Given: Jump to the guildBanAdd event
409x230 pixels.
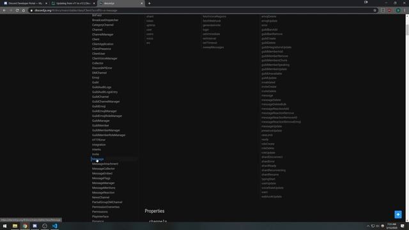Looking at the screenshot, I should (x=270, y=30).
